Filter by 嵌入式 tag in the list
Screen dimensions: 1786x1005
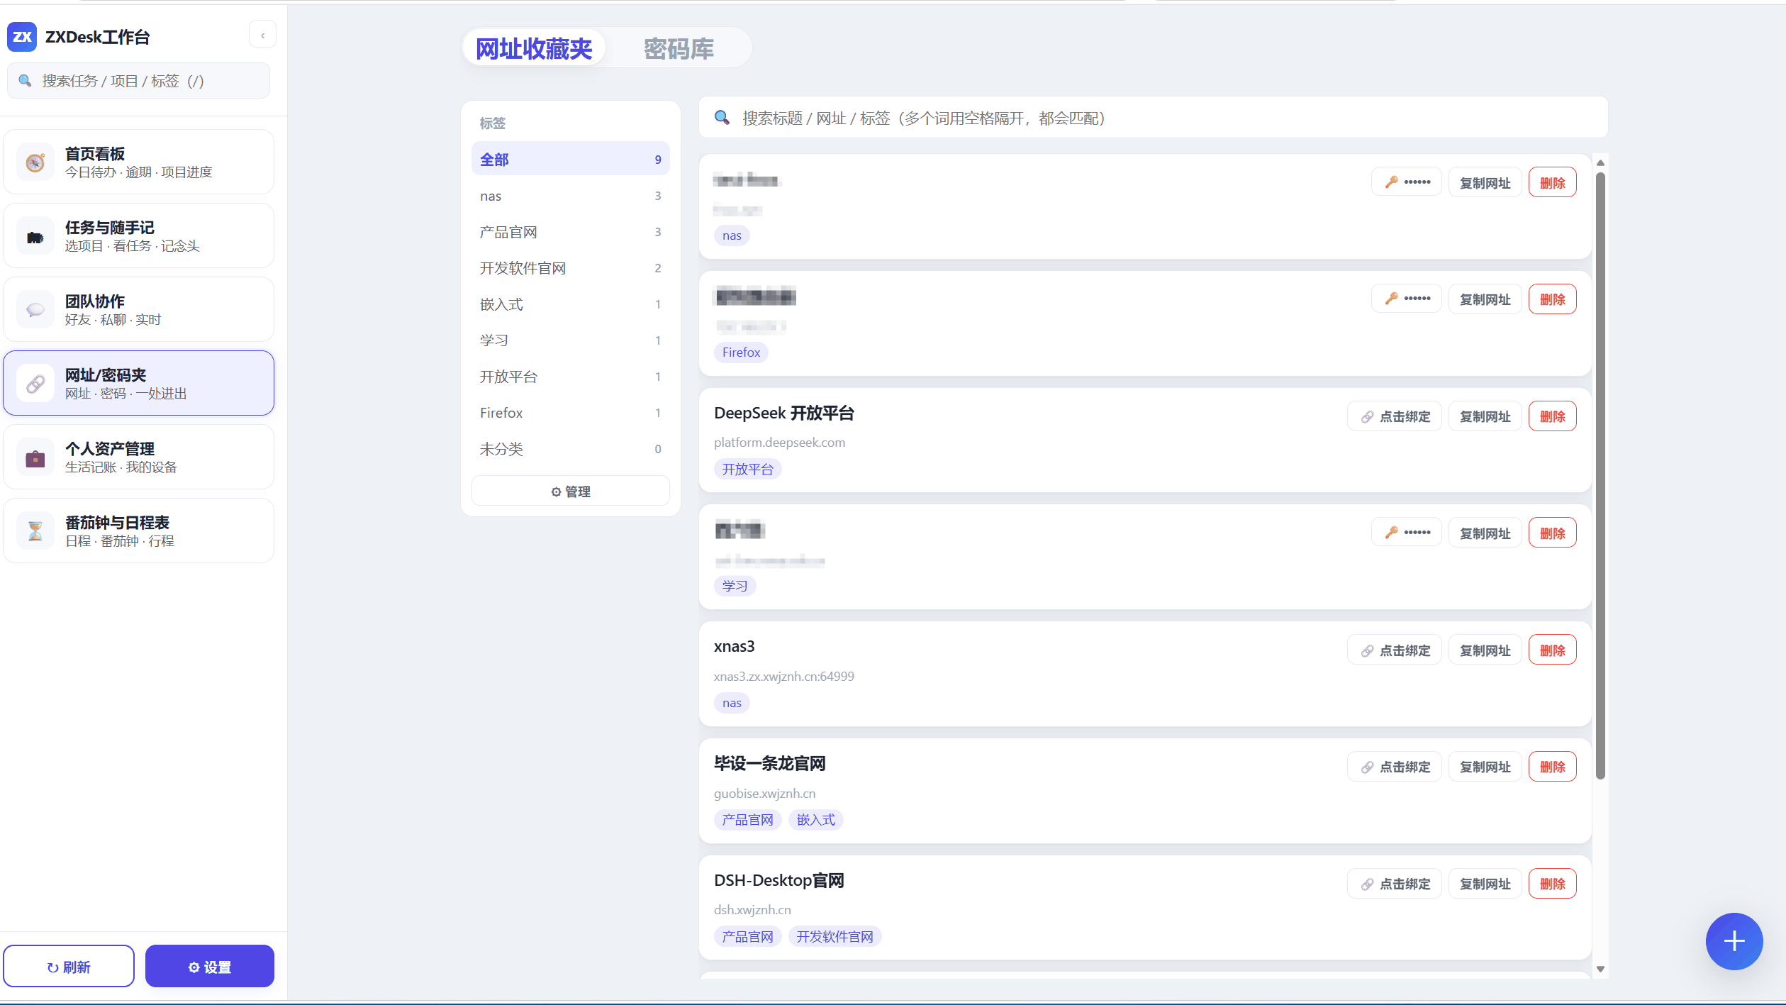click(570, 304)
